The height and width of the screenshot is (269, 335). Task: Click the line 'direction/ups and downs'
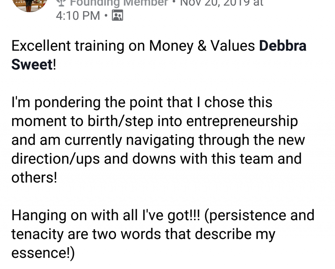(x=156, y=159)
